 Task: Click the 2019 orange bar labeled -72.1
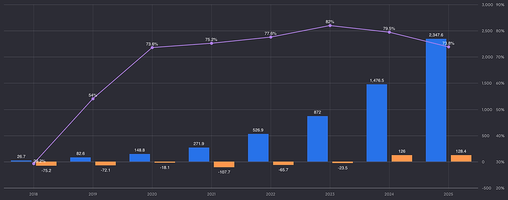(106, 163)
